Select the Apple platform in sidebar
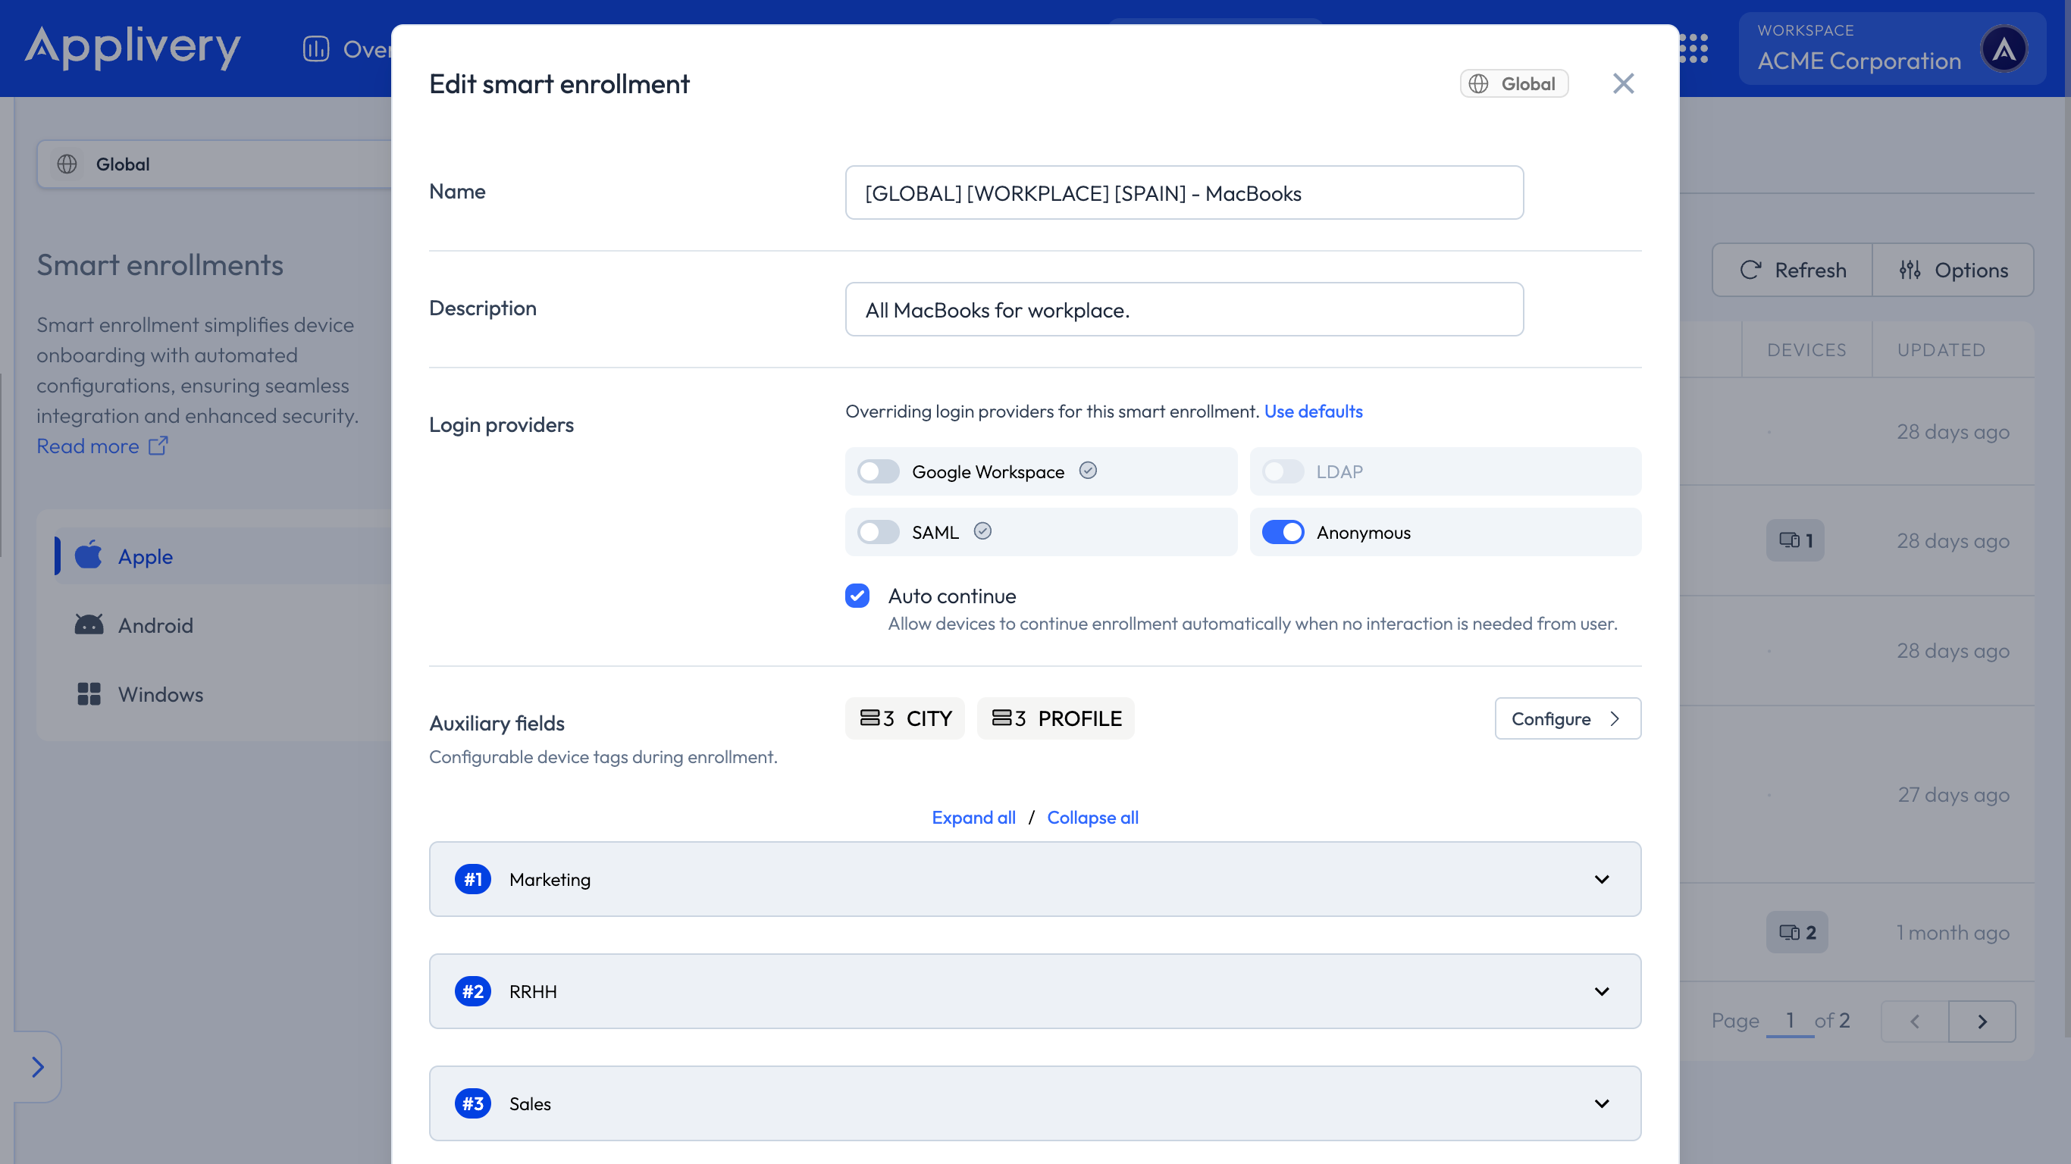Image resolution: width=2071 pixels, height=1164 pixels. pos(145,555)
